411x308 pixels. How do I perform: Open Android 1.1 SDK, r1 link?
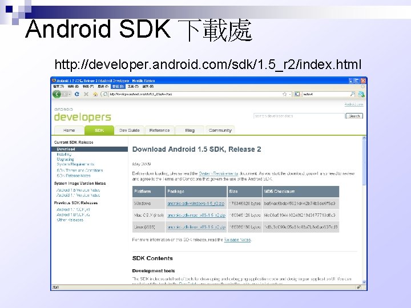[73, 209]
